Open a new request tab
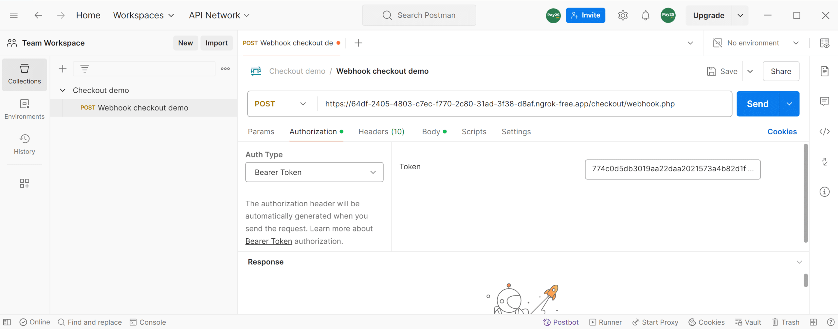 tap(358, 43)
